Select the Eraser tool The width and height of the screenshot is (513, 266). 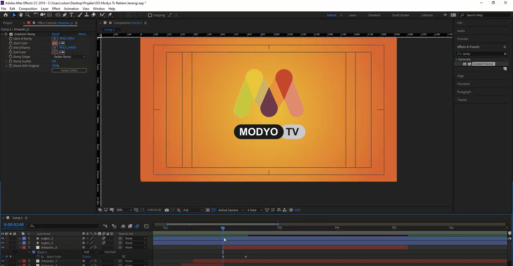tap(93, 15)
